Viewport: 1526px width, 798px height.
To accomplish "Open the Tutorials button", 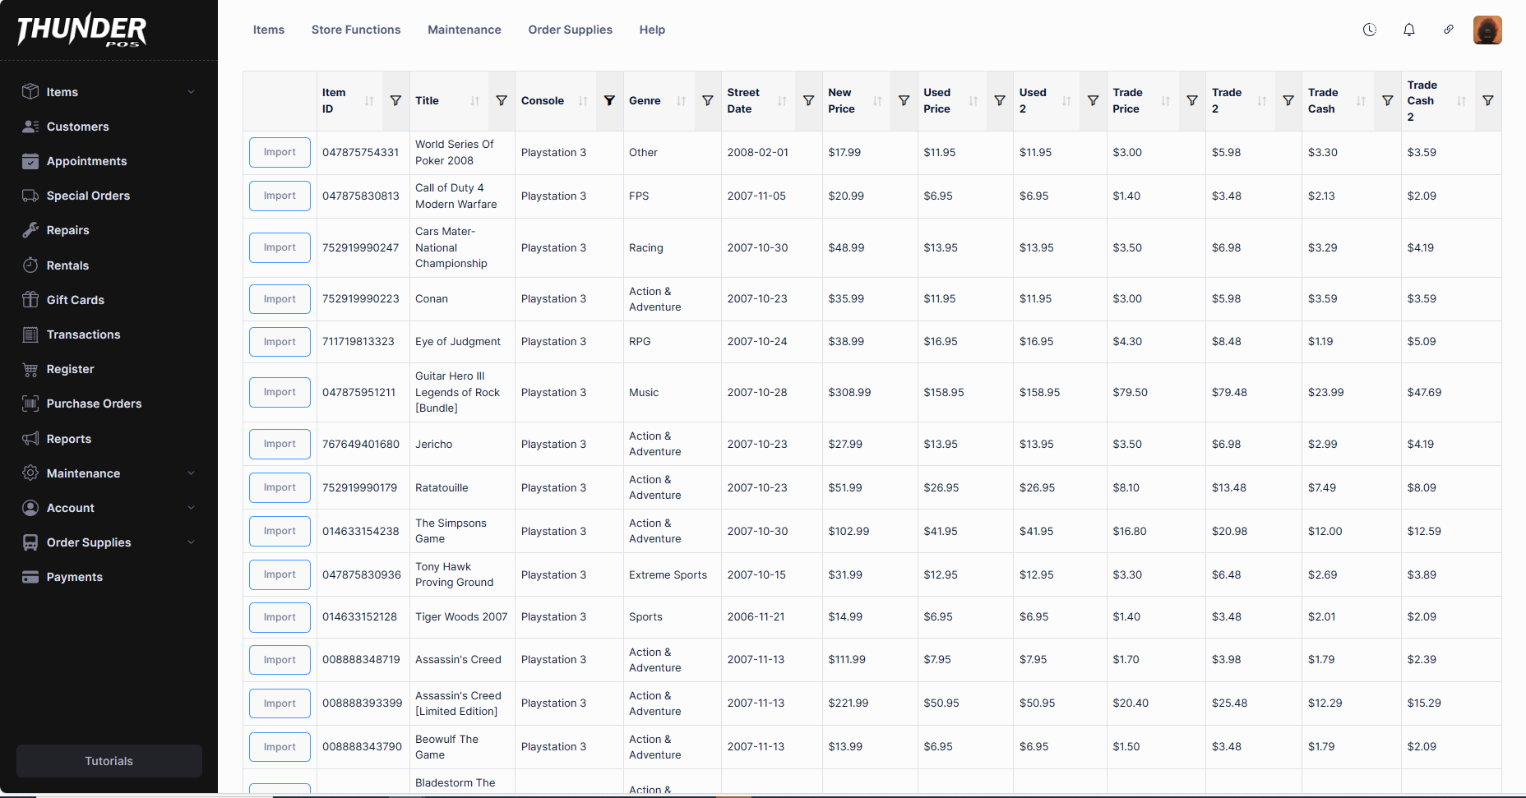I will coord(109,761).
